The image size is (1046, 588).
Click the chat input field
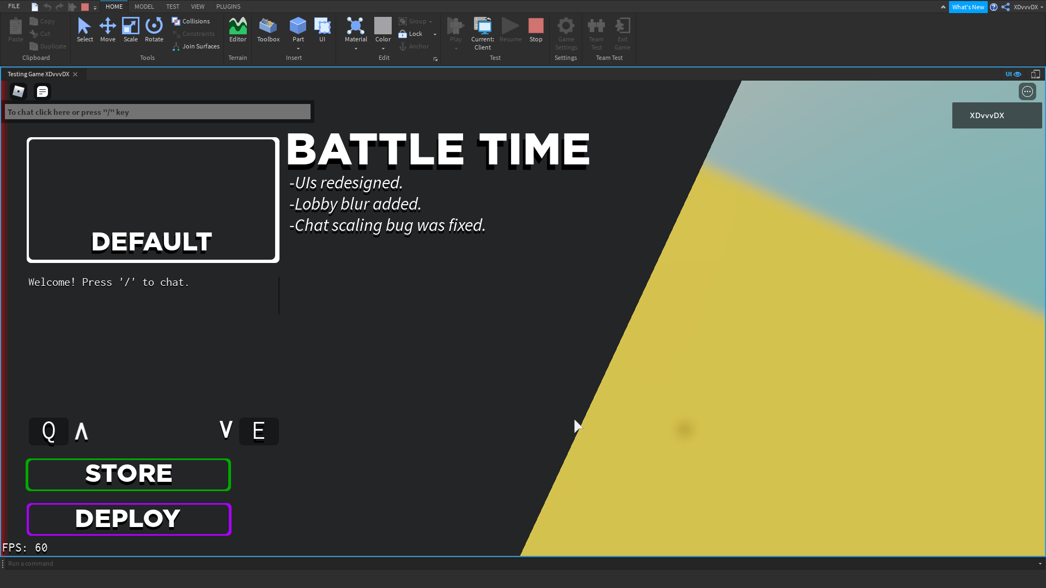click(157, 112)
